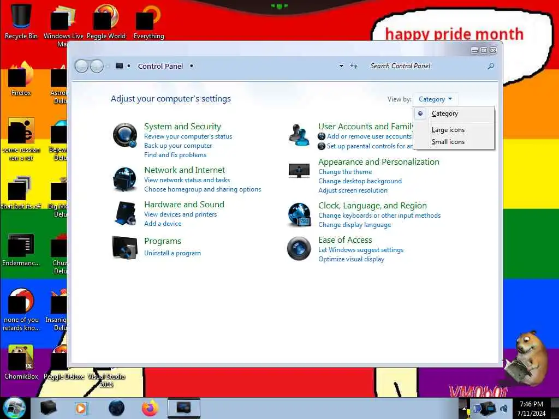
Task: Expand the breadcrumb arrow before Control Panel
Action: 129,66
